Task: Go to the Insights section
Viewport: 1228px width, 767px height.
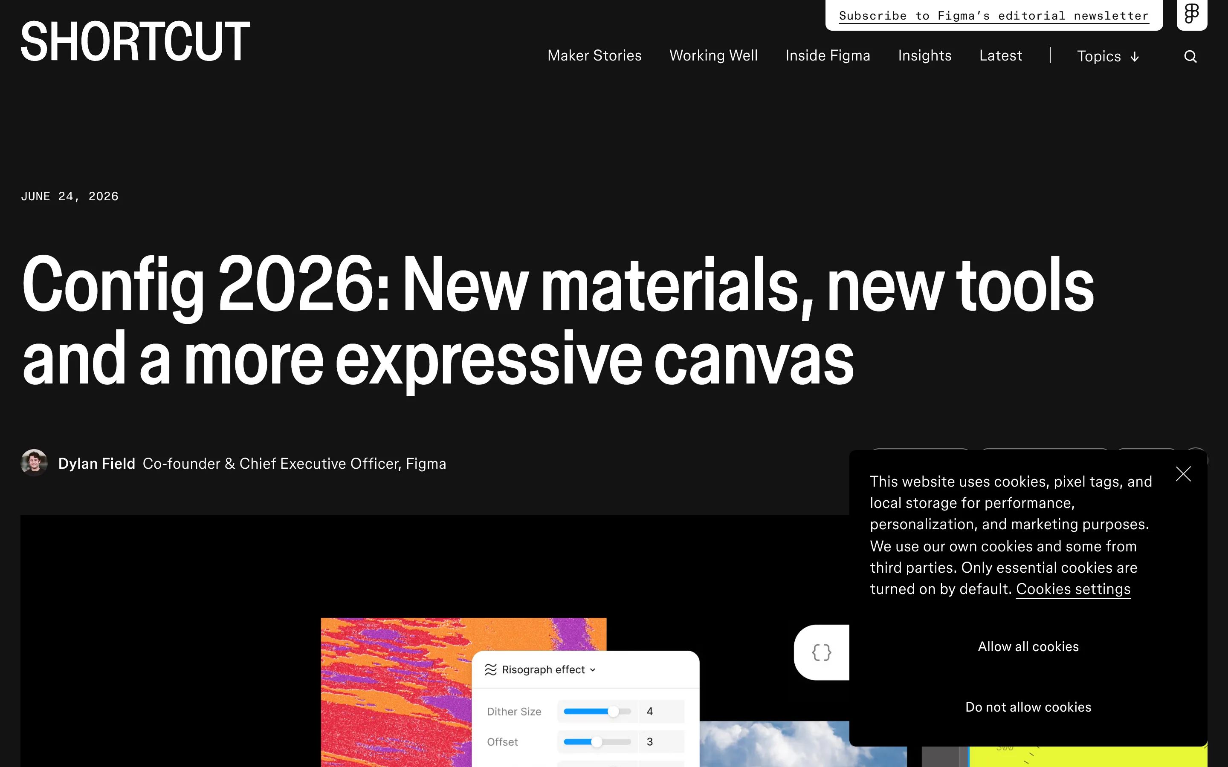Action: (924, 55)
